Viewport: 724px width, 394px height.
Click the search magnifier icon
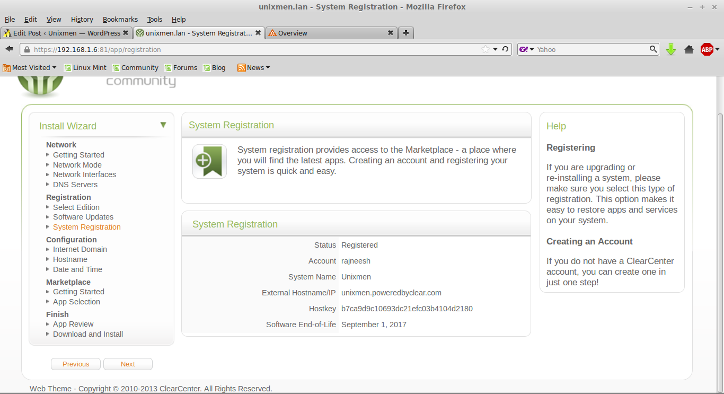(x=654, y=49)
